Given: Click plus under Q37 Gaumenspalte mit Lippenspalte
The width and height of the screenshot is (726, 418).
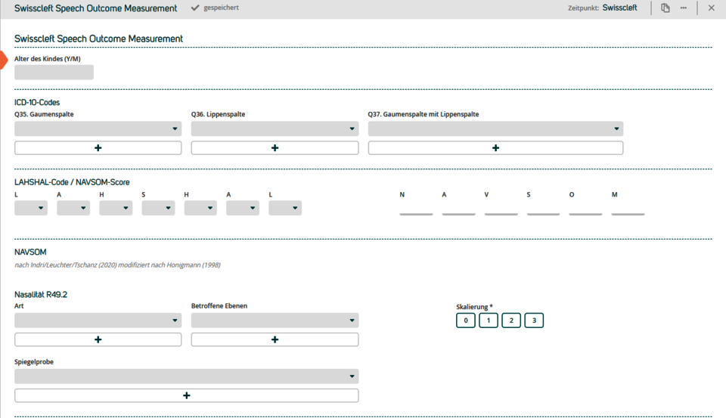Looking at the screenshot, I should [495, 148].
